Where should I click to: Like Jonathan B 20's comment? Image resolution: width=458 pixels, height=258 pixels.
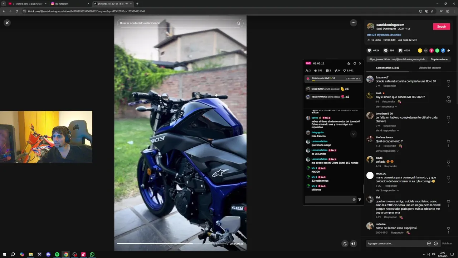[x=448, y=118]
